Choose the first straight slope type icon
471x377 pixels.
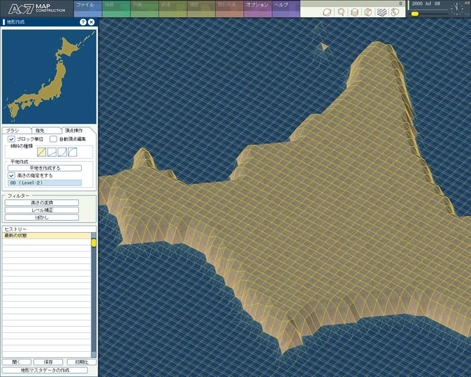(41, 153)
